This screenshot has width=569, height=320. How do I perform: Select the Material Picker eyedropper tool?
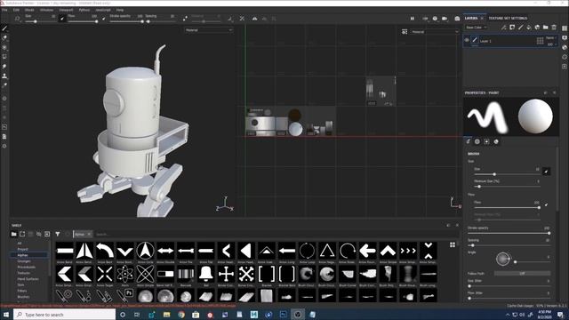(x=4, y=85)
